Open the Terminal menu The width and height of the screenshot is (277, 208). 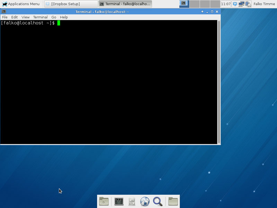pyautogui.click(x=40, y=17)
